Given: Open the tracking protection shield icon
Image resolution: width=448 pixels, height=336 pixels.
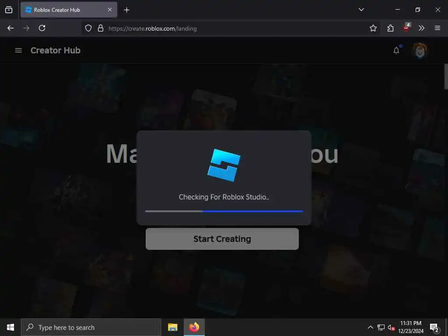Looking at the screenshot, I should click(x=88, y=28).
